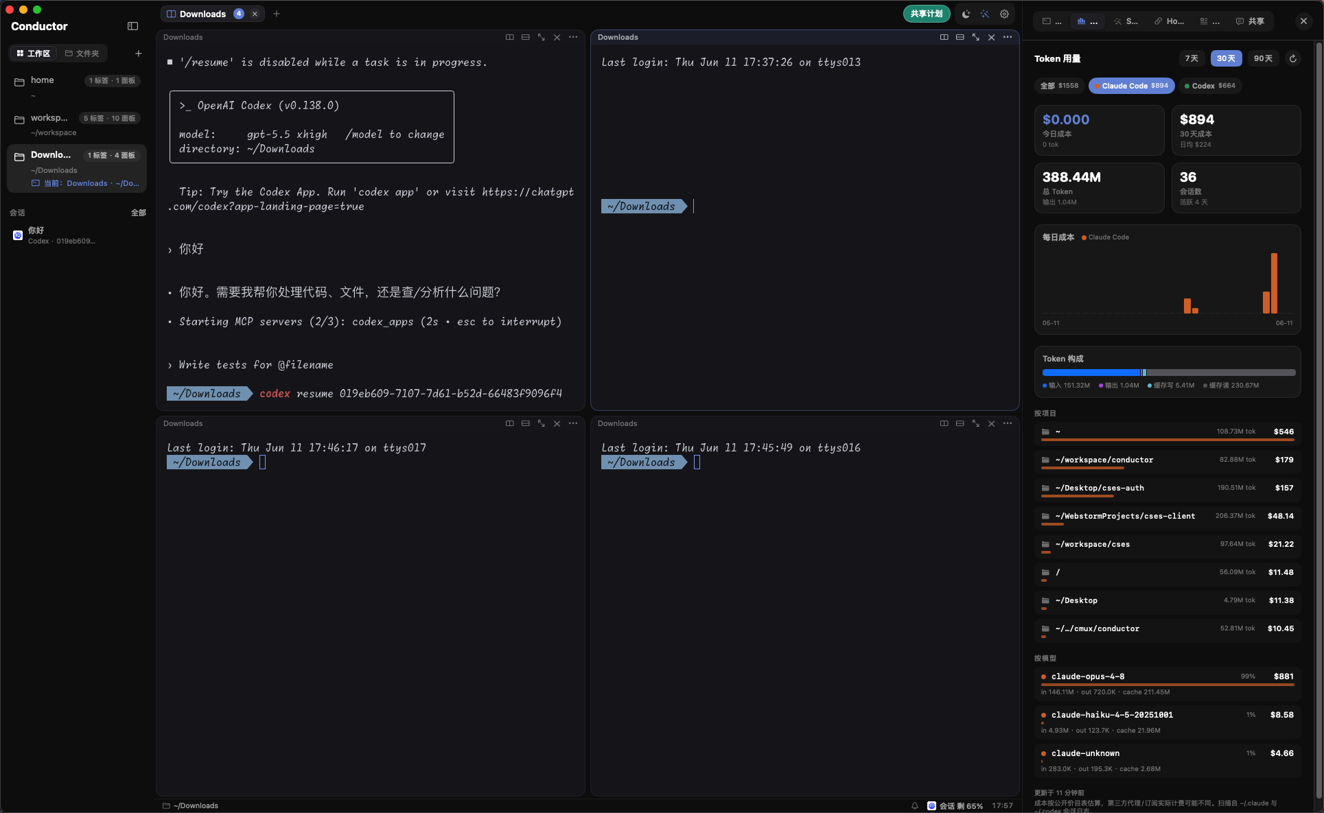Click the $894 30天成本 stat card
Image resolution: width=1324 pixels, height=813 pixels.
1235,130
